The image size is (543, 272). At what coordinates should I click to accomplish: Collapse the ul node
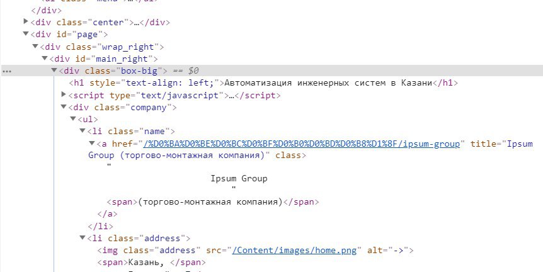pyautogui.click(x=72, y=119)
